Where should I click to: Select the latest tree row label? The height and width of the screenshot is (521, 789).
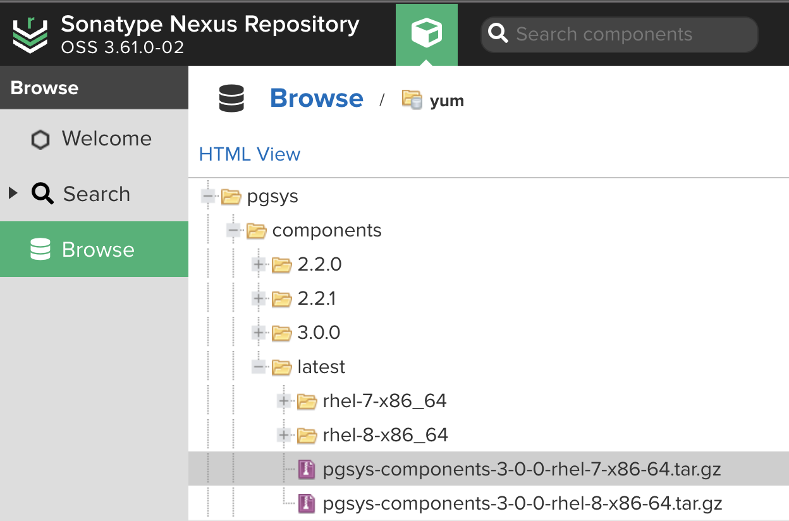click(x=322, y=367)
